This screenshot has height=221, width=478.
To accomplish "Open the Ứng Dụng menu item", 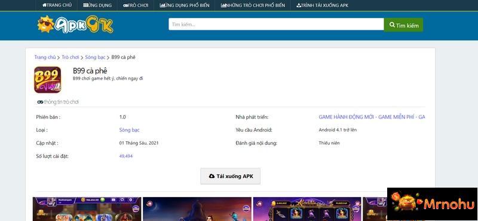I will [x=97, y=5].
